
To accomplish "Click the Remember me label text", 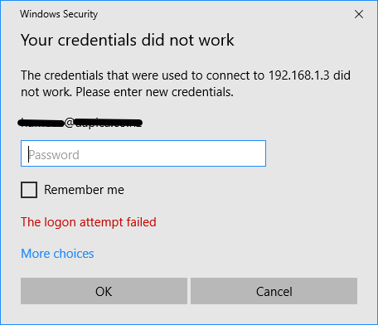I will coord(84,190).
